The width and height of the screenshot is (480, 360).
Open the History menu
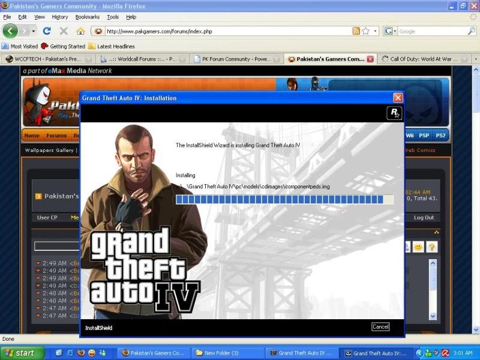coord(60,17)
